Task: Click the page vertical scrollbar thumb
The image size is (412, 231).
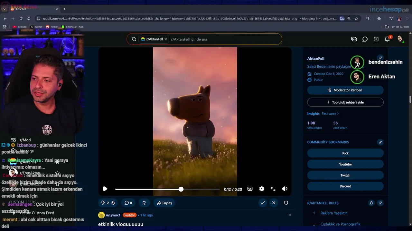Action: click(410, 99)
